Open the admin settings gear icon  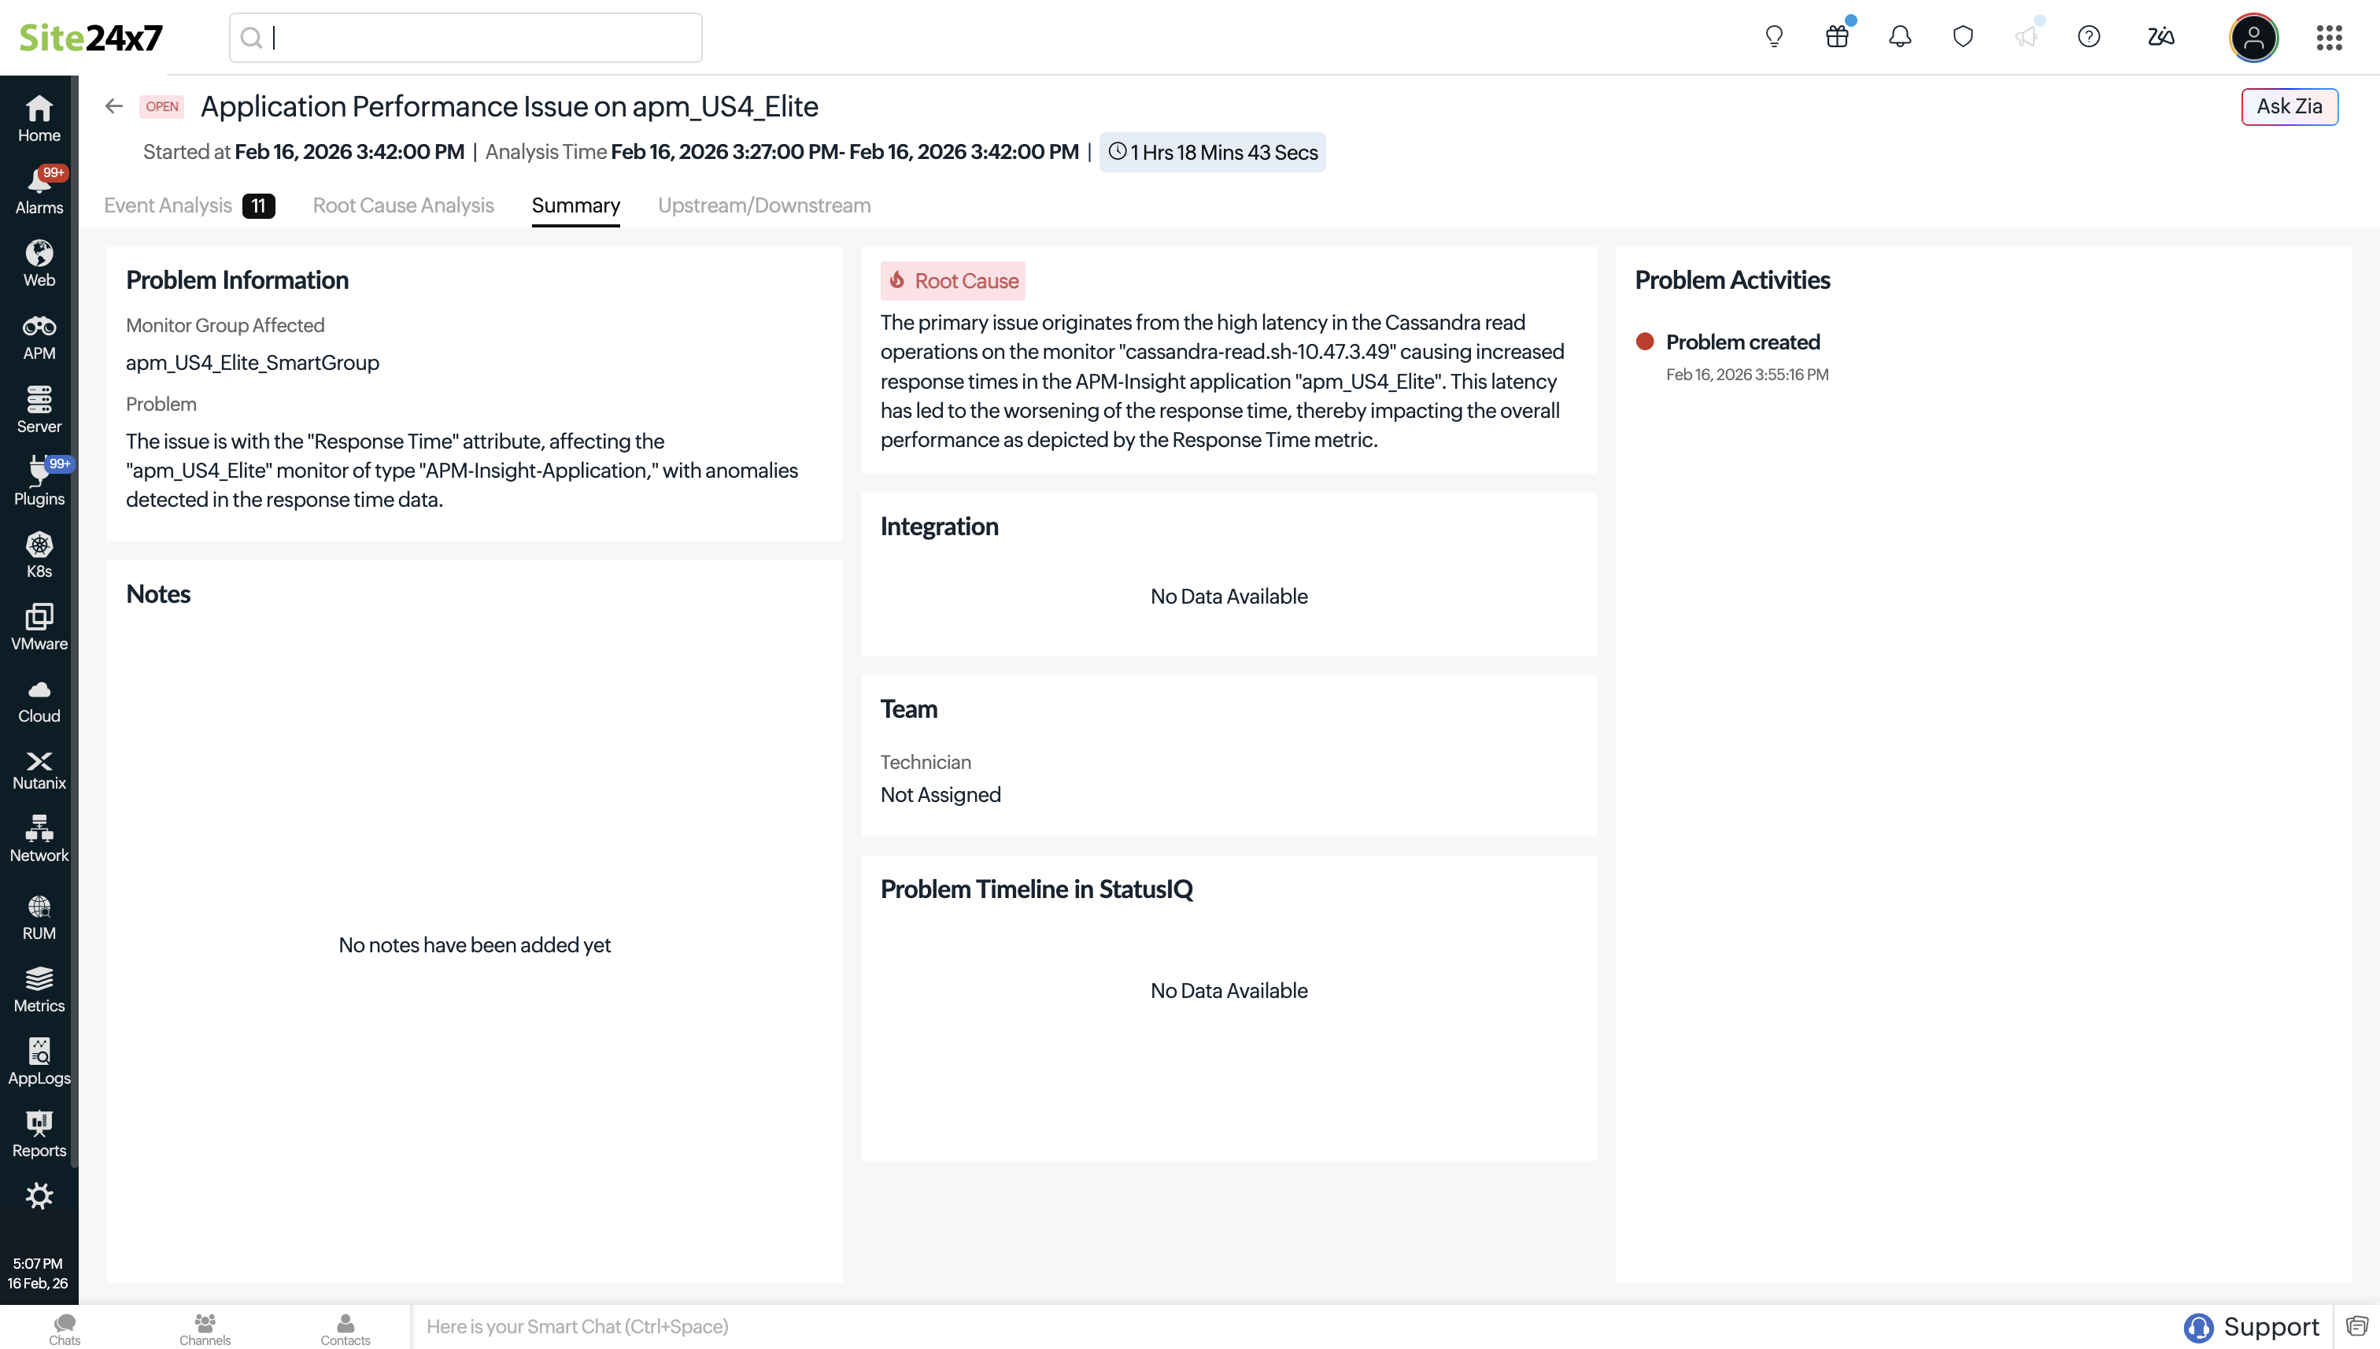(x=39, y=1196)
